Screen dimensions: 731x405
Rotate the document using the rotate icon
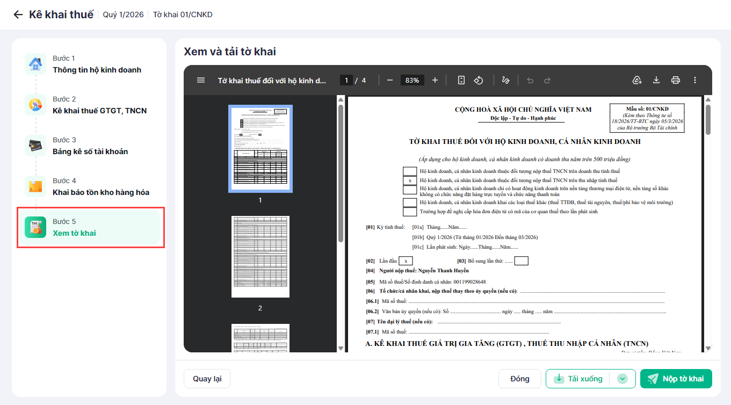479,80
